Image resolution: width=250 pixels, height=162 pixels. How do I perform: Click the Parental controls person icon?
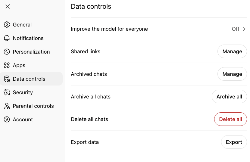tap(7, 106)
